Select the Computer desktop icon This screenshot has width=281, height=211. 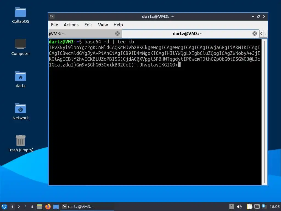[21, 47]
